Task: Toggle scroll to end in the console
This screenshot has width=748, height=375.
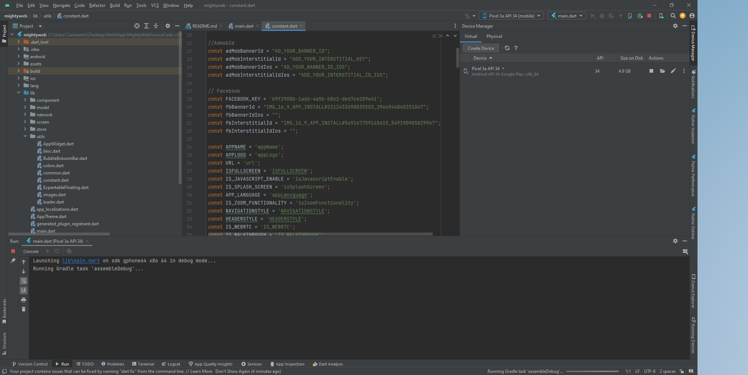Action: [x=24, y=290]
